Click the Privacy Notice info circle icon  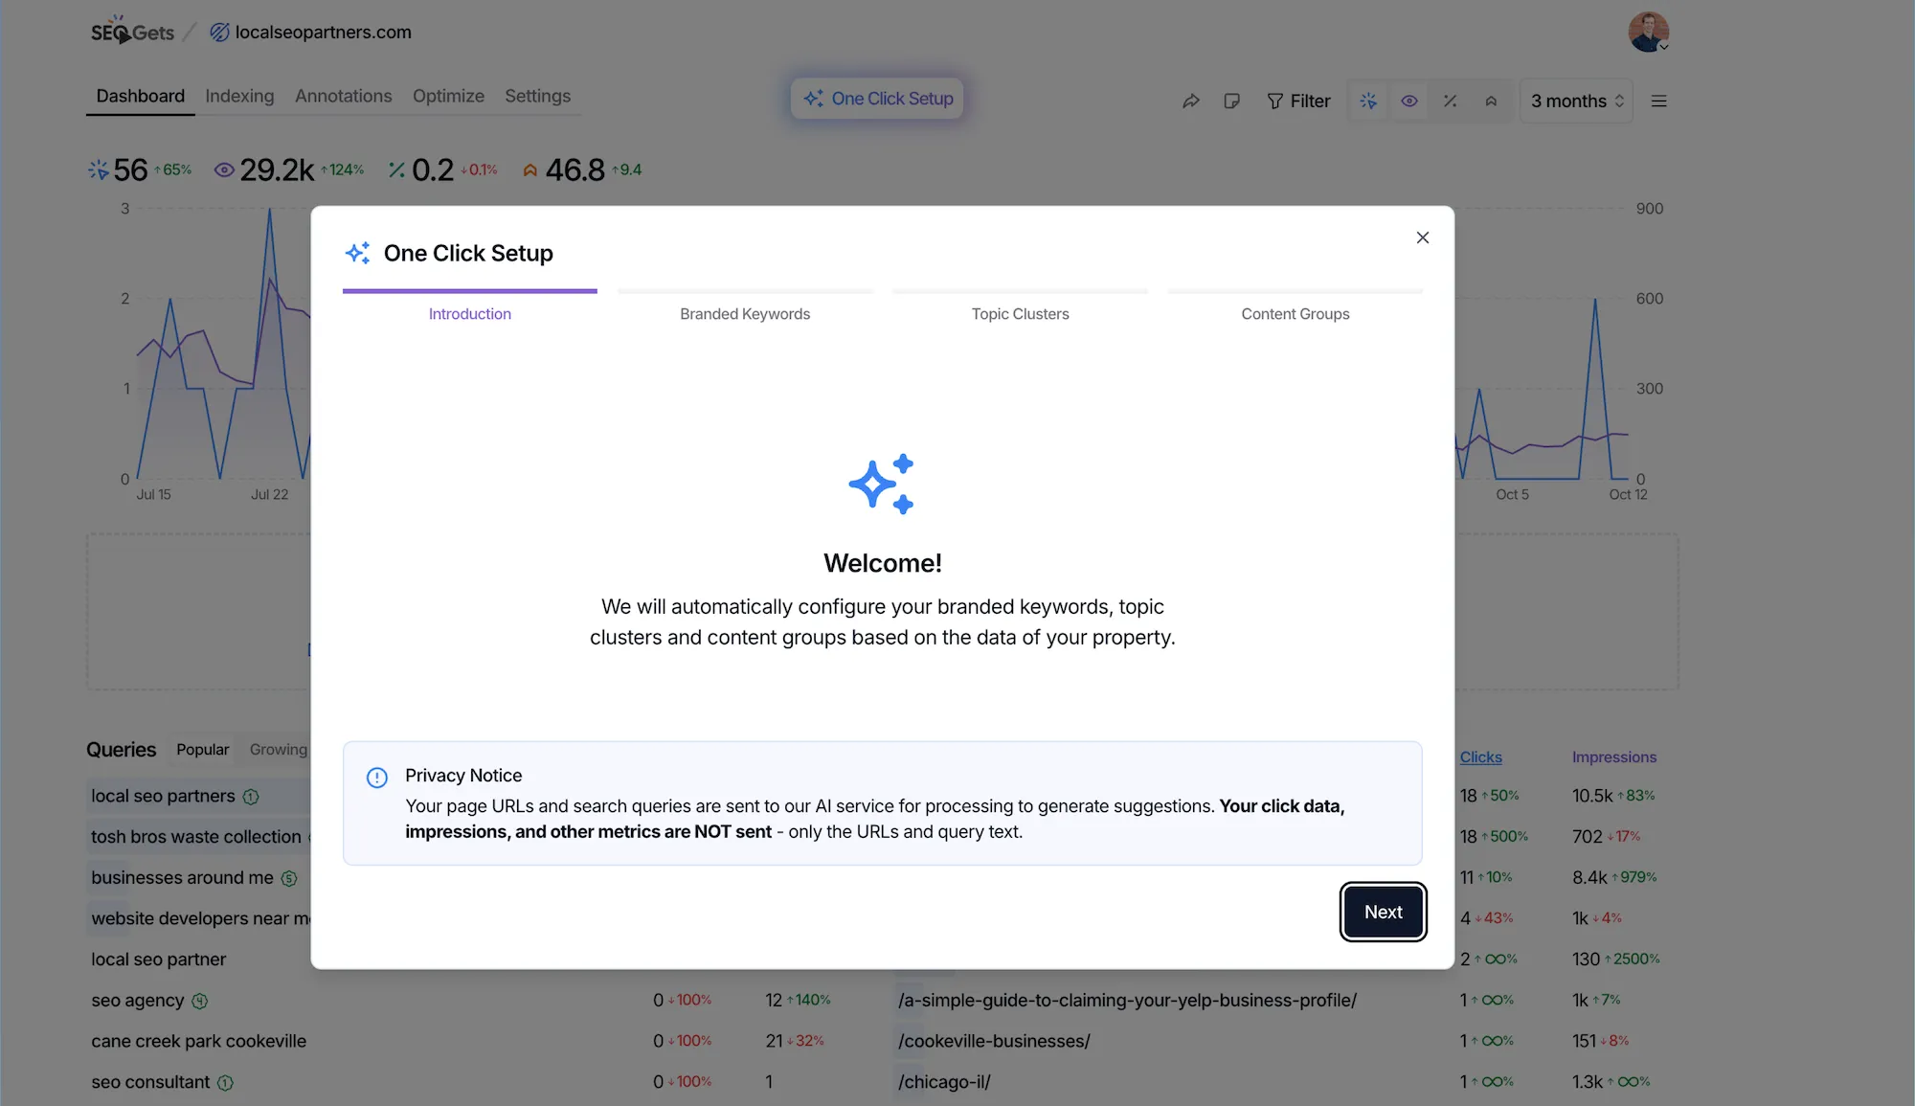[377, 778]
